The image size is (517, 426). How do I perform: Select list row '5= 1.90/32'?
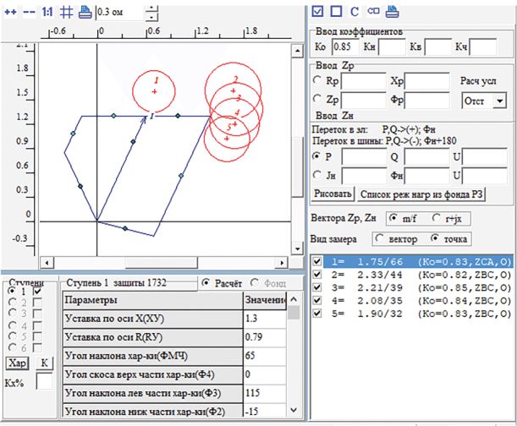[x=418, y=314]
